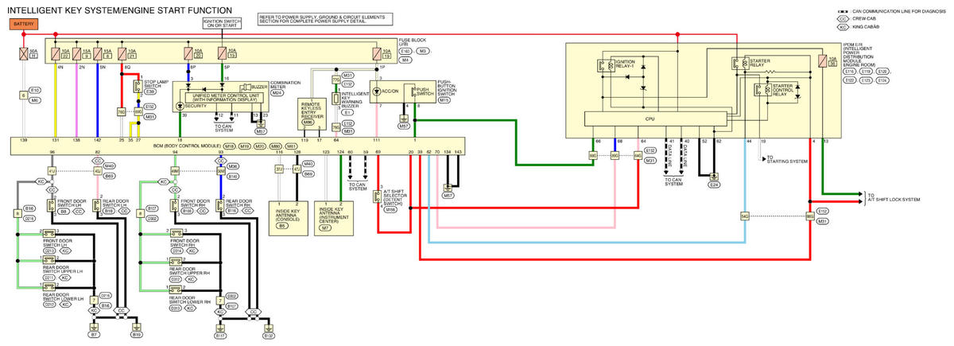The image size is (954, 346).
Task: Select the 10A fuse numbered 21
Action: pos(122,56)
